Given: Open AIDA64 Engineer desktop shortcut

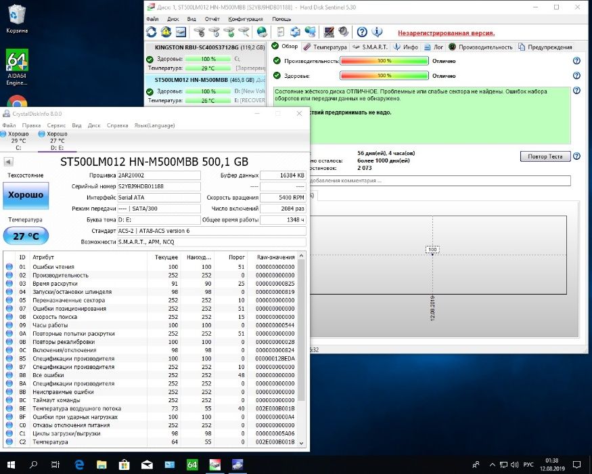Looking at the screenshot, I should pos(17,67).
